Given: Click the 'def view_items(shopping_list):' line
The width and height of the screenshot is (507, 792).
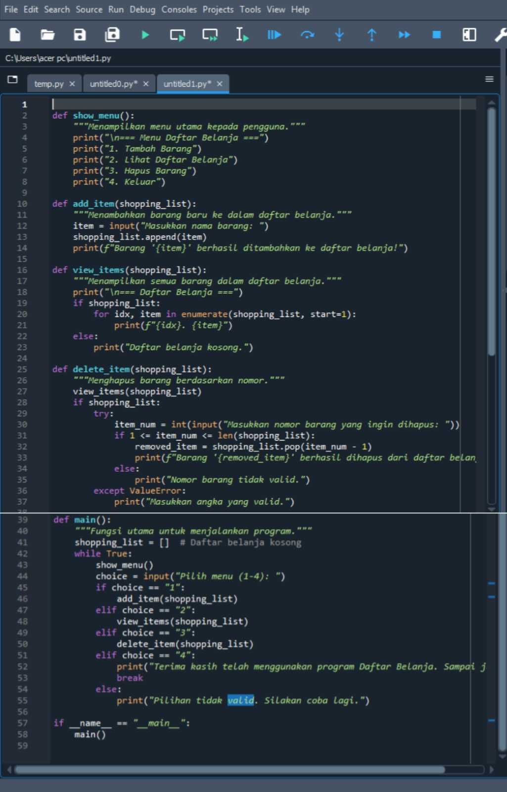Looking at the screenshot, I should 130,270.
